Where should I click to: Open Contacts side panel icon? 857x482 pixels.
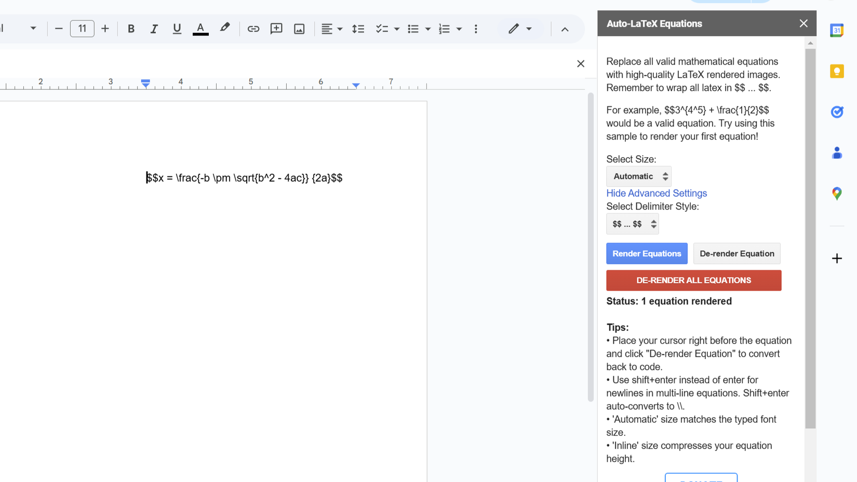[x=837, y=153]
